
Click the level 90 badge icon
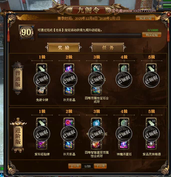(x=27, y=32)
